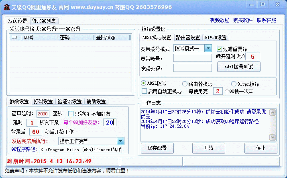Viewport: 287px width, 178px height.
Task: Check the 只登QQ 不加好友 checkbox
Action: coord(71,114)
